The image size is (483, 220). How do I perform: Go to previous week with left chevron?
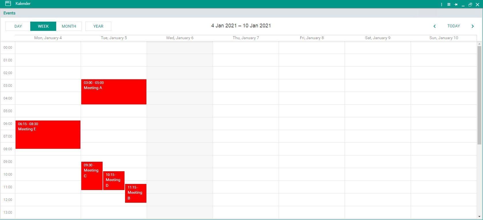(x=435, y=26)
